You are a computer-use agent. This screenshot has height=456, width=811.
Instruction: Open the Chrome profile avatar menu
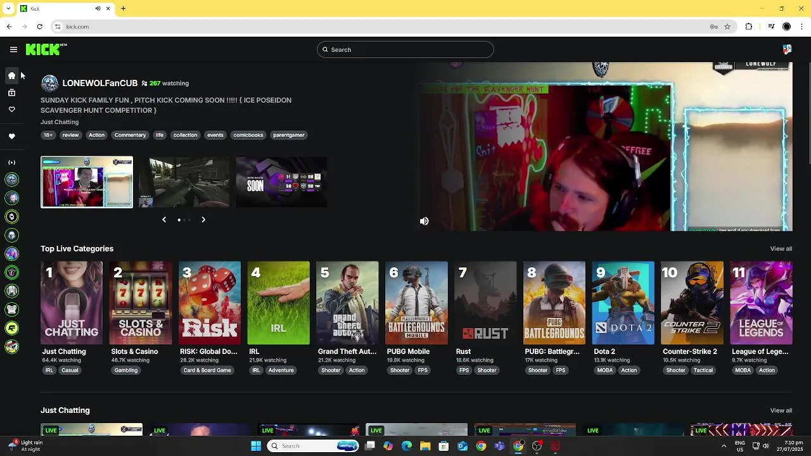pos(786,27)
